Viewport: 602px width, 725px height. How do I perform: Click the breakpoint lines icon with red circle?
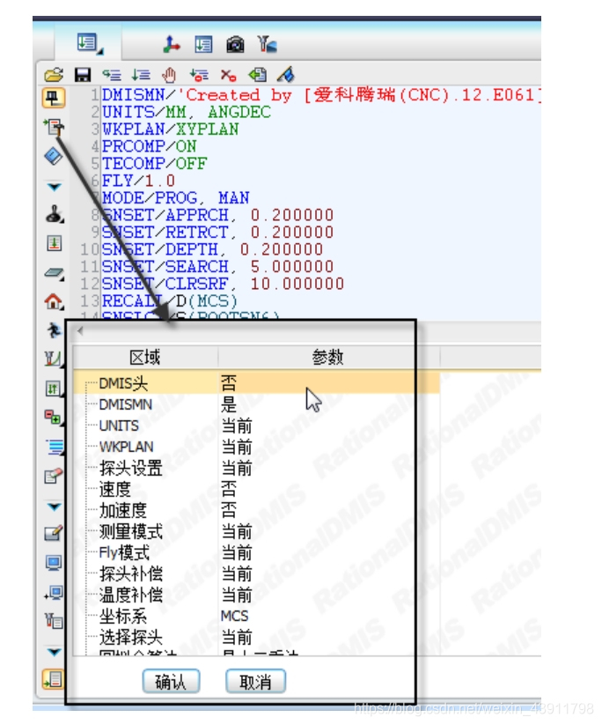[x=199, y=75]
